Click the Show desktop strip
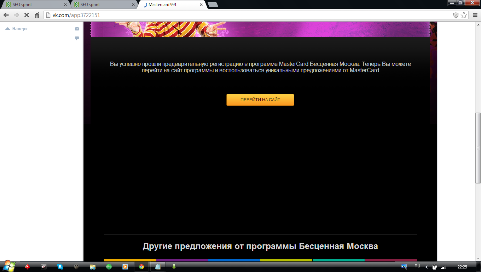 pyautogui.click(x=479, y=267)
